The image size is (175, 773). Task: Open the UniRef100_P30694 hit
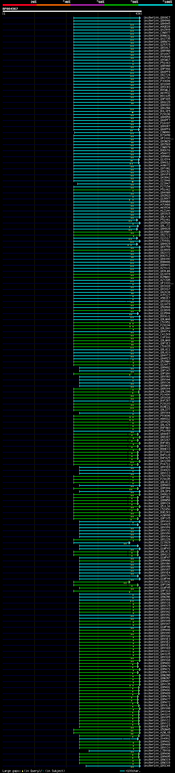coord(157,81)
